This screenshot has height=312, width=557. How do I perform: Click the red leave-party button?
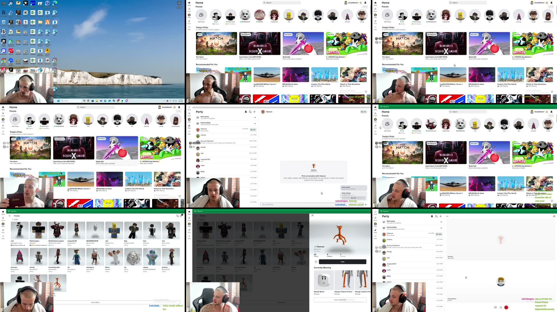(x=506, y=307)
